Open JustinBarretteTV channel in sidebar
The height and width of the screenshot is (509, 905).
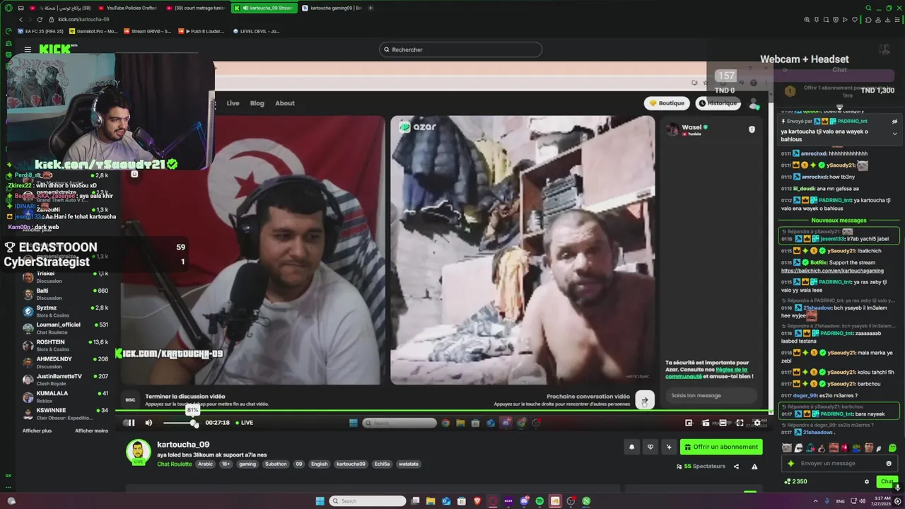point(65,379)
